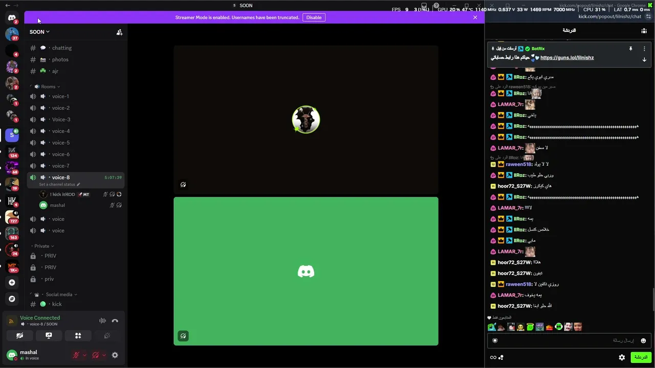Add a server with plus icon

[x=12, y=282]
